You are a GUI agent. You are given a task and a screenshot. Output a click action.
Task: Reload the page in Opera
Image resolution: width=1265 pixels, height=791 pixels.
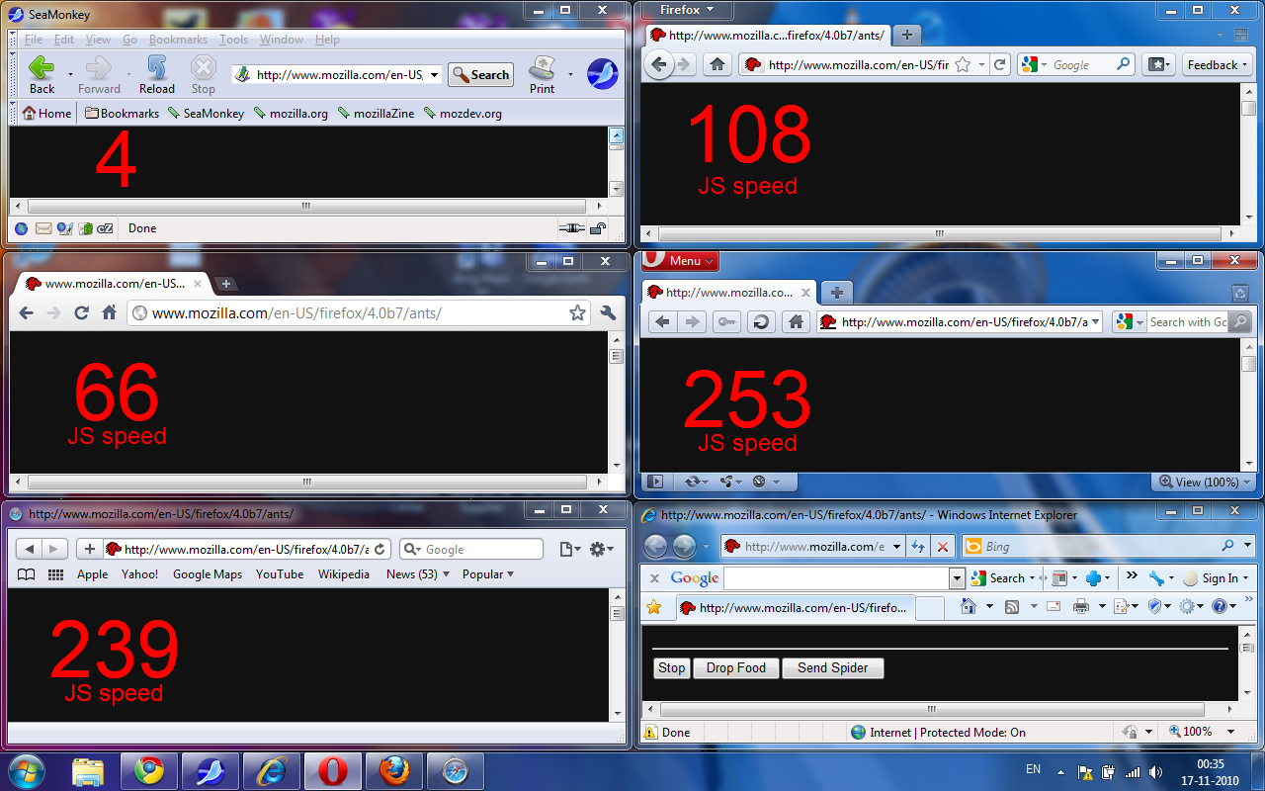tap(760, 321)
